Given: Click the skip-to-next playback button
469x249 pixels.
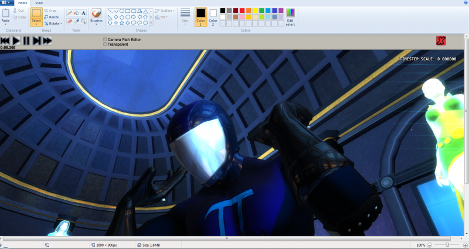Looking at the screenshot, I should pos(37,40).
